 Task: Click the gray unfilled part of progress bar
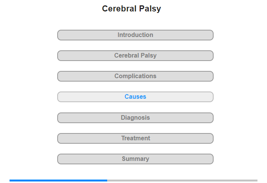point(182,180)
